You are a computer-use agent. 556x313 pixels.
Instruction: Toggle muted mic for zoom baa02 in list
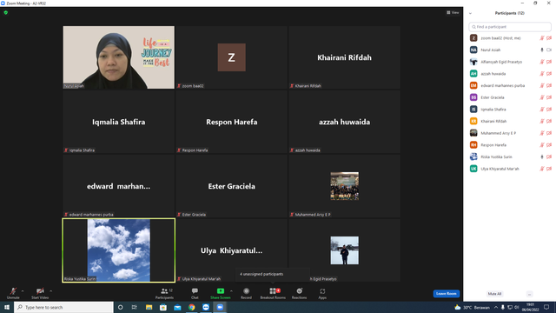click(x=542, y=38)
